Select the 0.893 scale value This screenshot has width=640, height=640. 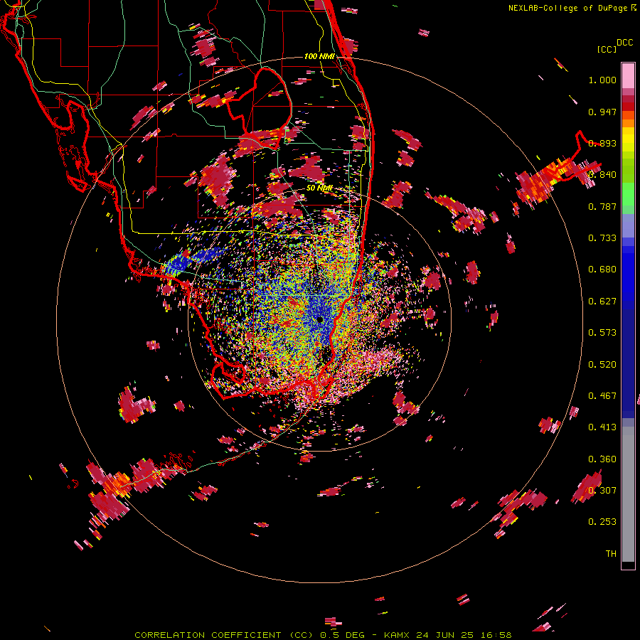[x=602, y=143]
